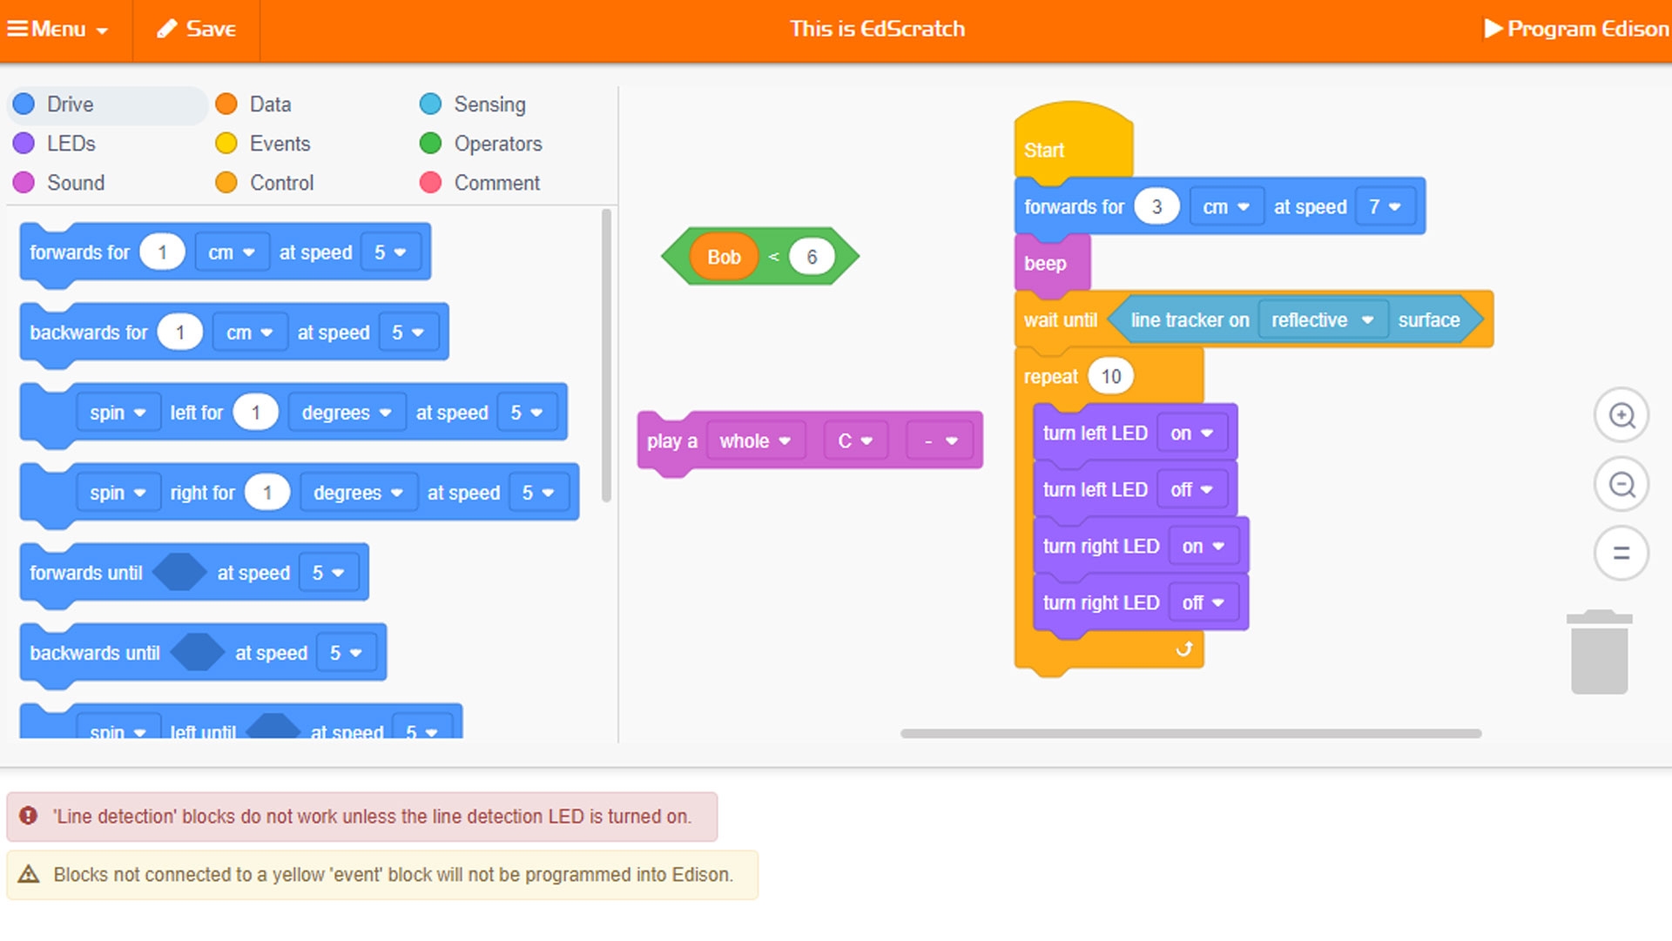
Task: Click the zoom out magnifier icon
Action: pyautogui.click(x=1621, y=484)
